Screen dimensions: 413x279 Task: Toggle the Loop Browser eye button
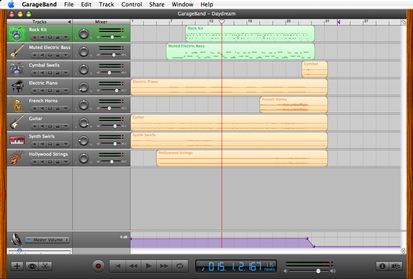click(x=32, y=266)
